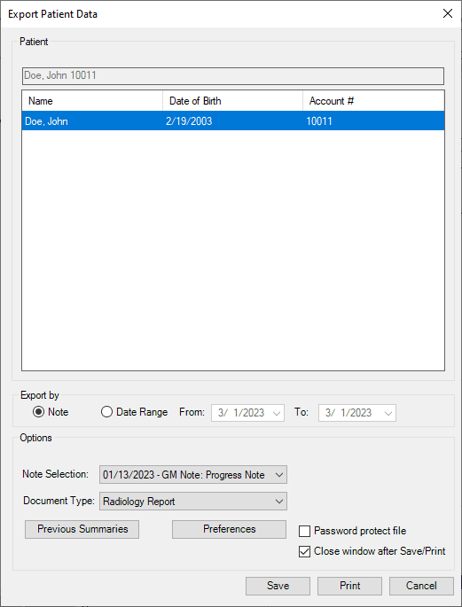Sort by Date of Birth column header
Screen dimensions: 462x607
pos(232,101)
